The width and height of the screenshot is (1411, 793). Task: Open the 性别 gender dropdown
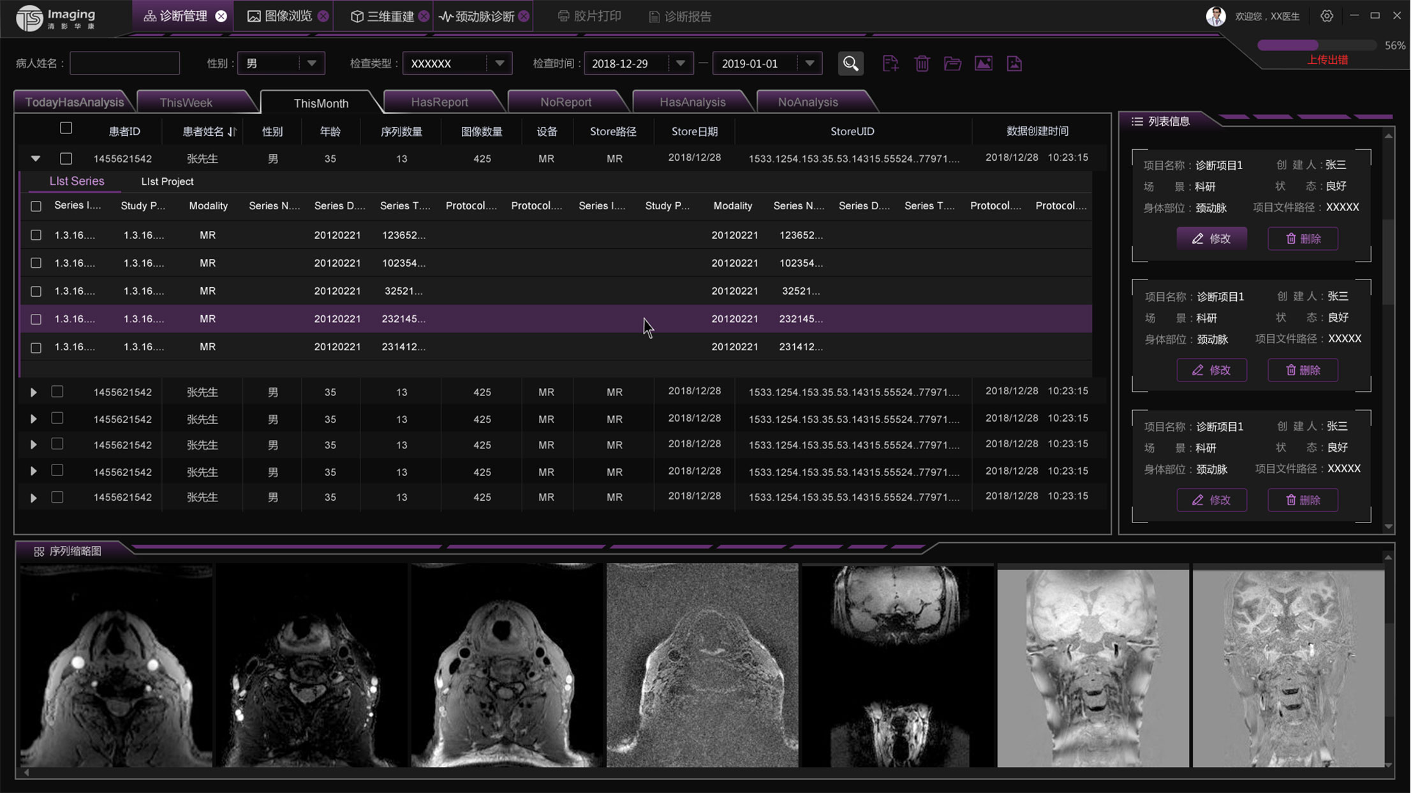(311, 63)
